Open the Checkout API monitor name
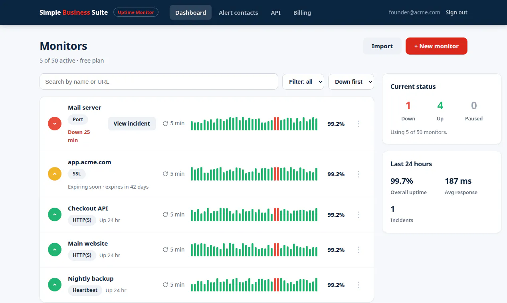 tap(88, 209)
